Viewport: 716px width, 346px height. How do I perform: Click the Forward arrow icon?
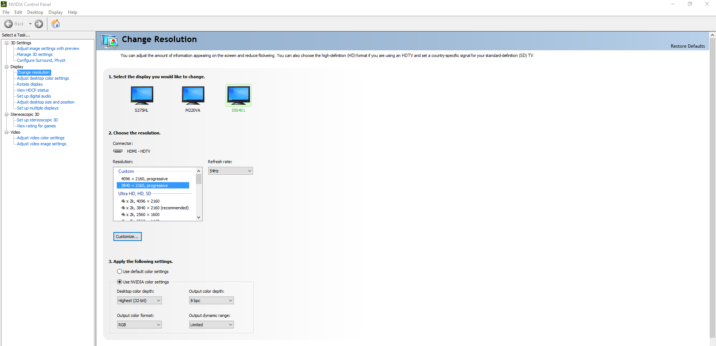39,24
